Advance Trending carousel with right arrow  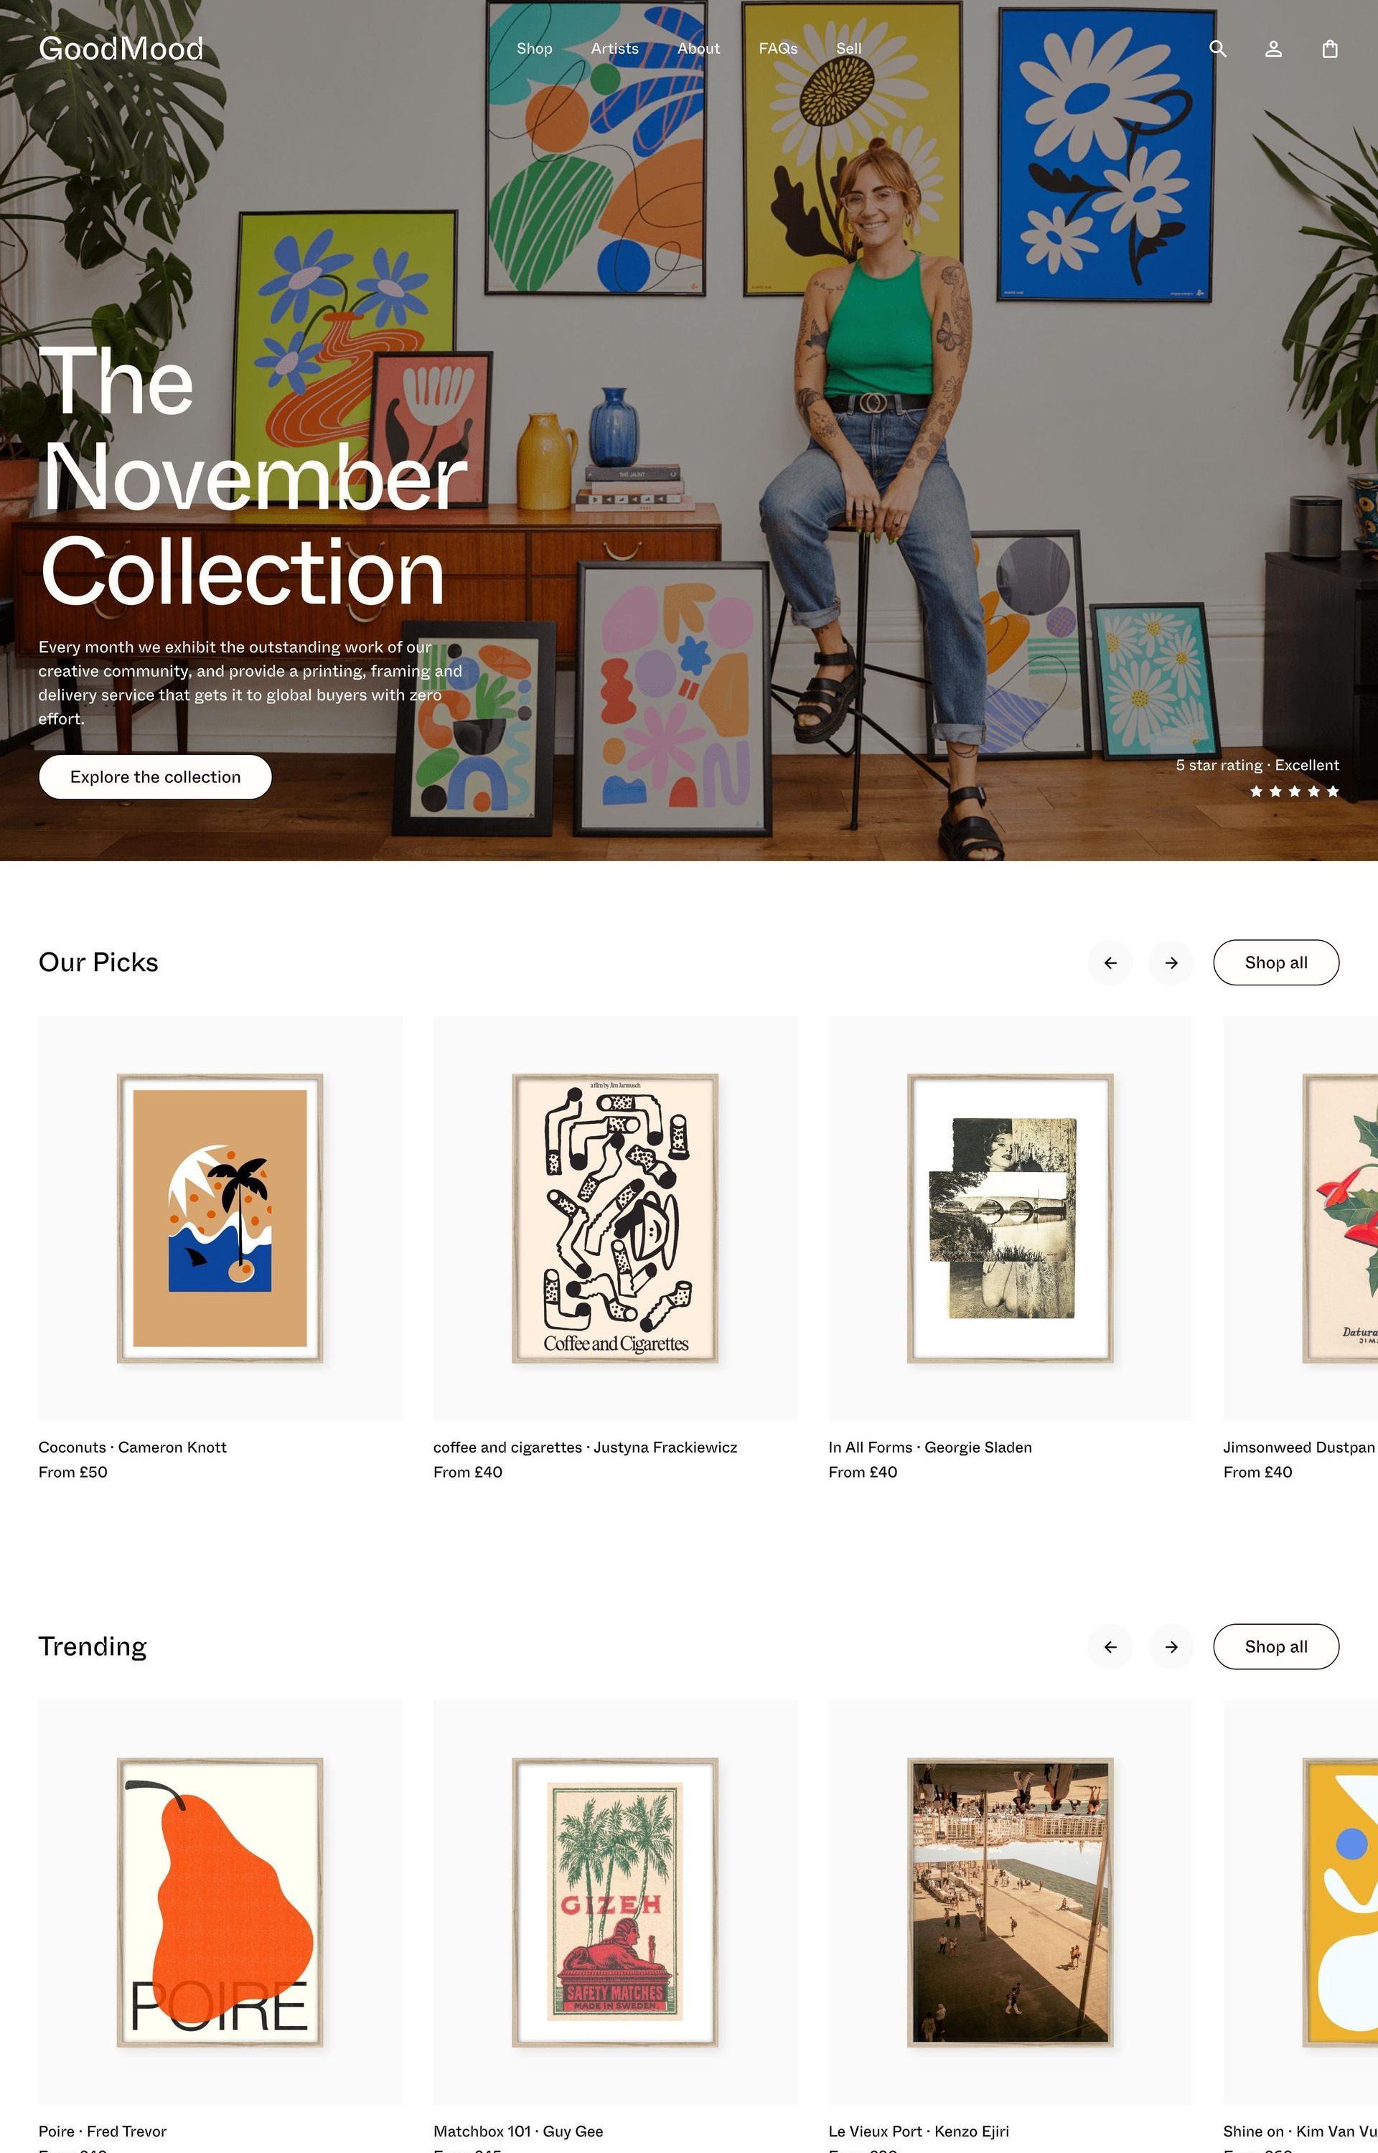tap(1171, 1647)
